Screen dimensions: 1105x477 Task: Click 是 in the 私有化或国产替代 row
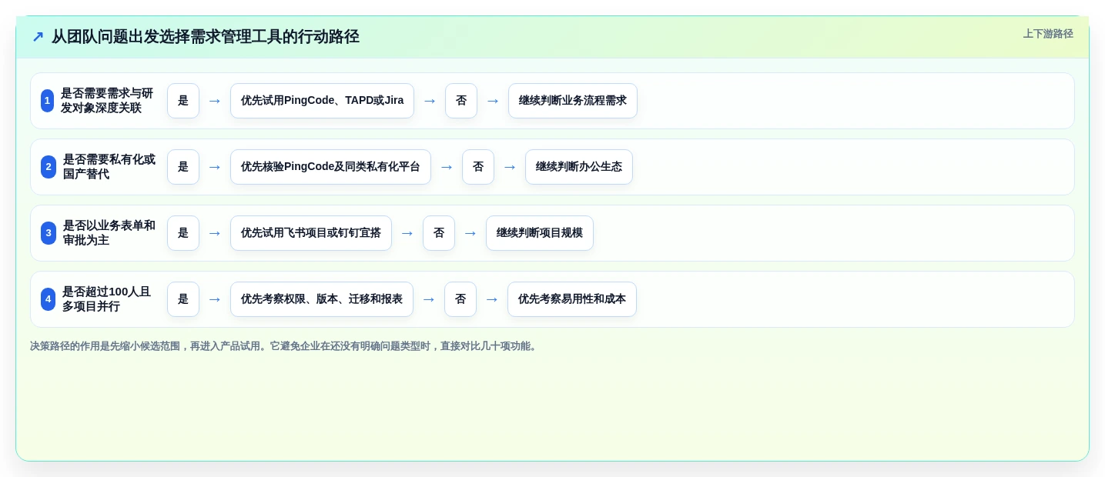coord(183,167)
